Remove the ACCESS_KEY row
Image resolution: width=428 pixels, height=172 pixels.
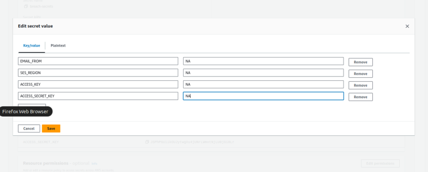tap(360, 85)
